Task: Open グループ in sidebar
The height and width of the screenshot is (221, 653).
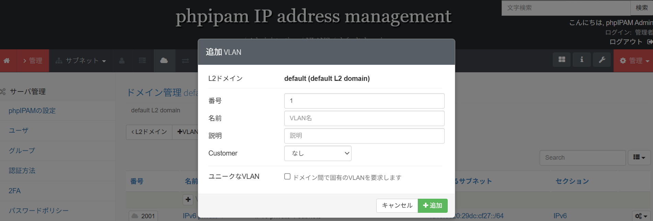Action: click(x=22, y=150)
